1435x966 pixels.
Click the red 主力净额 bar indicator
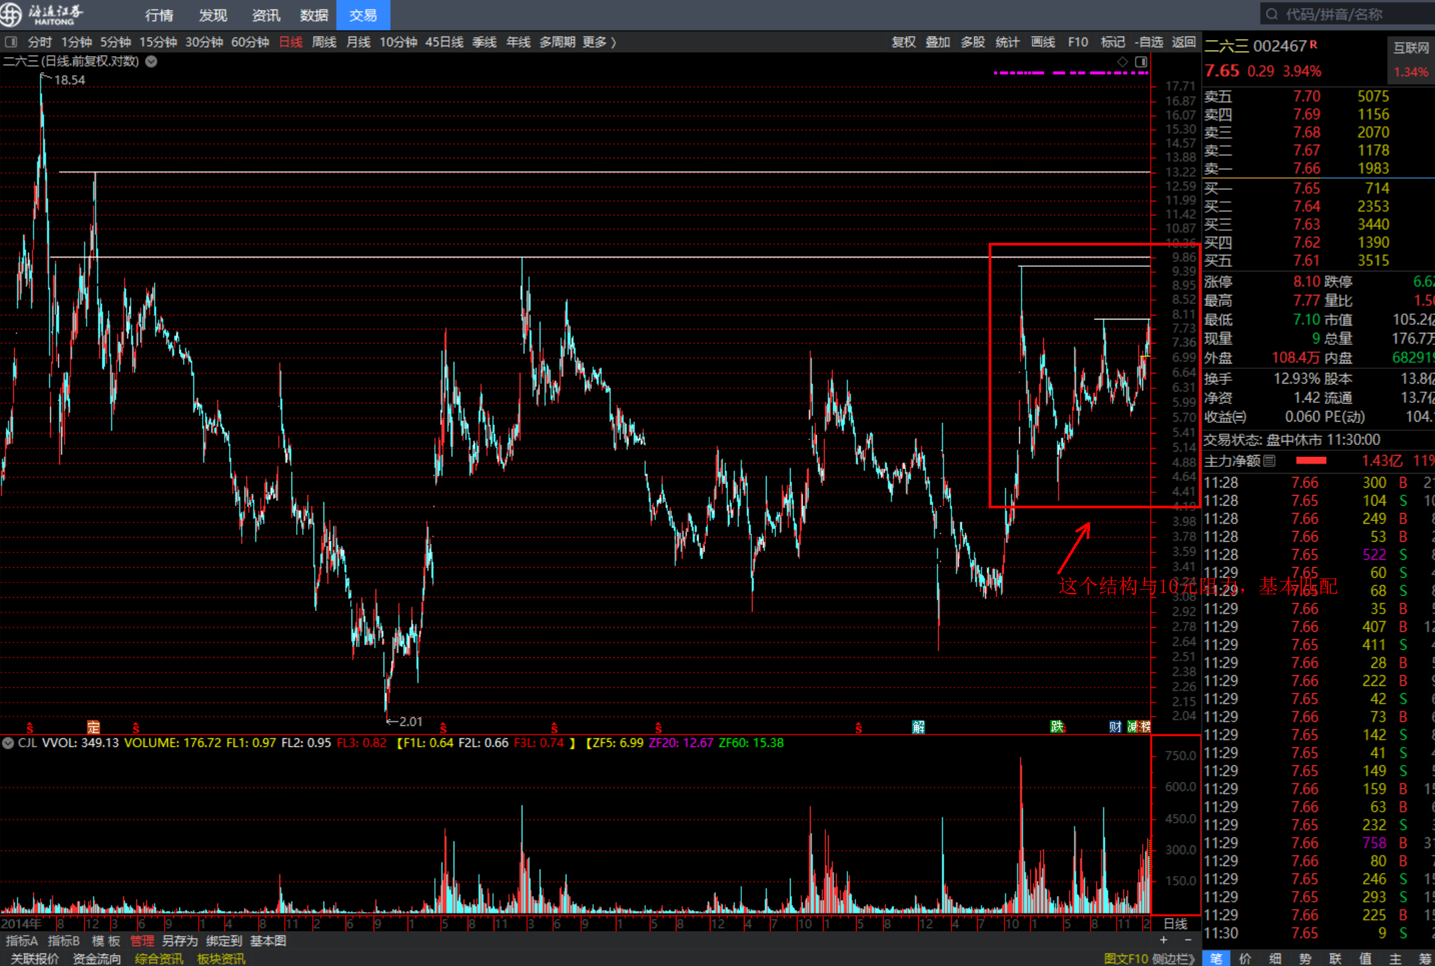[1311, 460]
